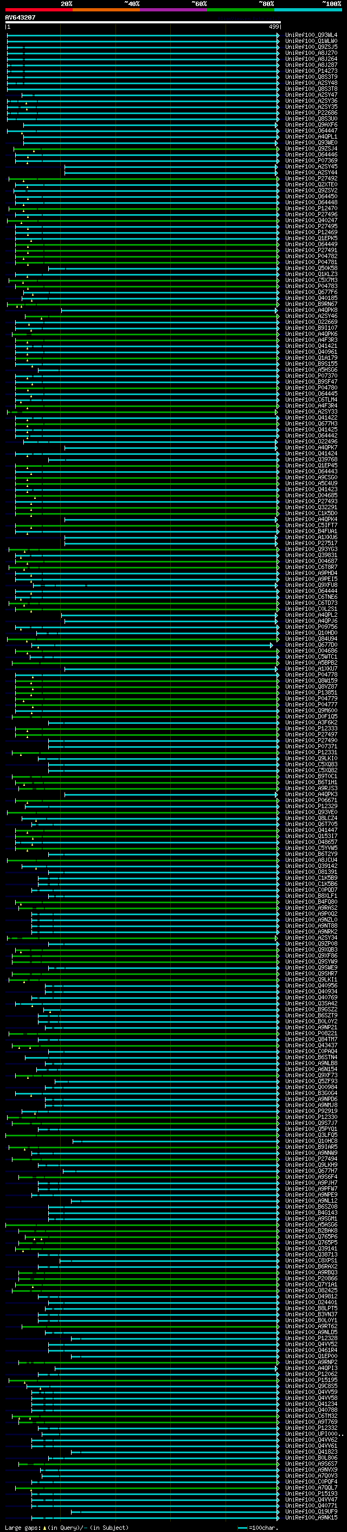347x1532 pixels.
Task: Select UniRef100_P12331 label
Action: pyautogui.click(x=311, y=752)
